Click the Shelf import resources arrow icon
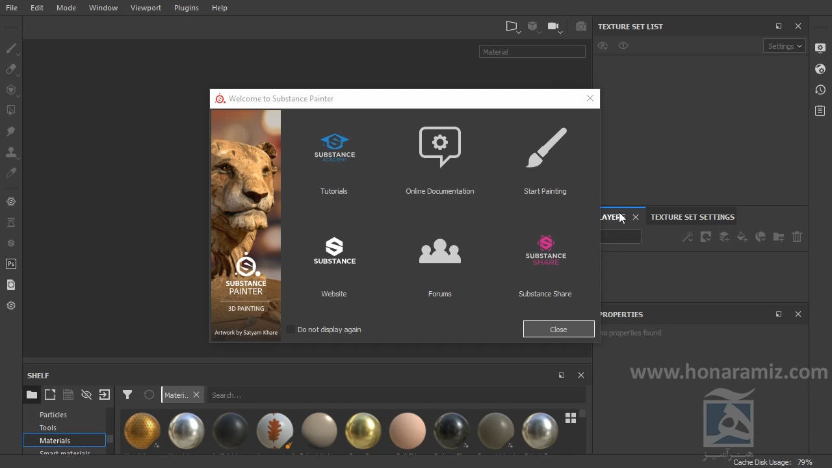 point(105,395)
